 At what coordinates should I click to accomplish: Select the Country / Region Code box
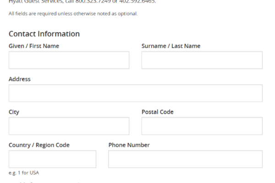52,159
